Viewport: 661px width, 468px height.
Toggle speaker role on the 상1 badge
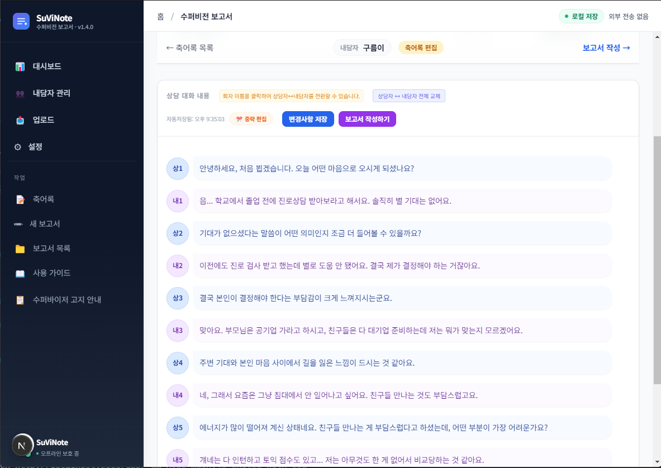[x=177, y=168]
